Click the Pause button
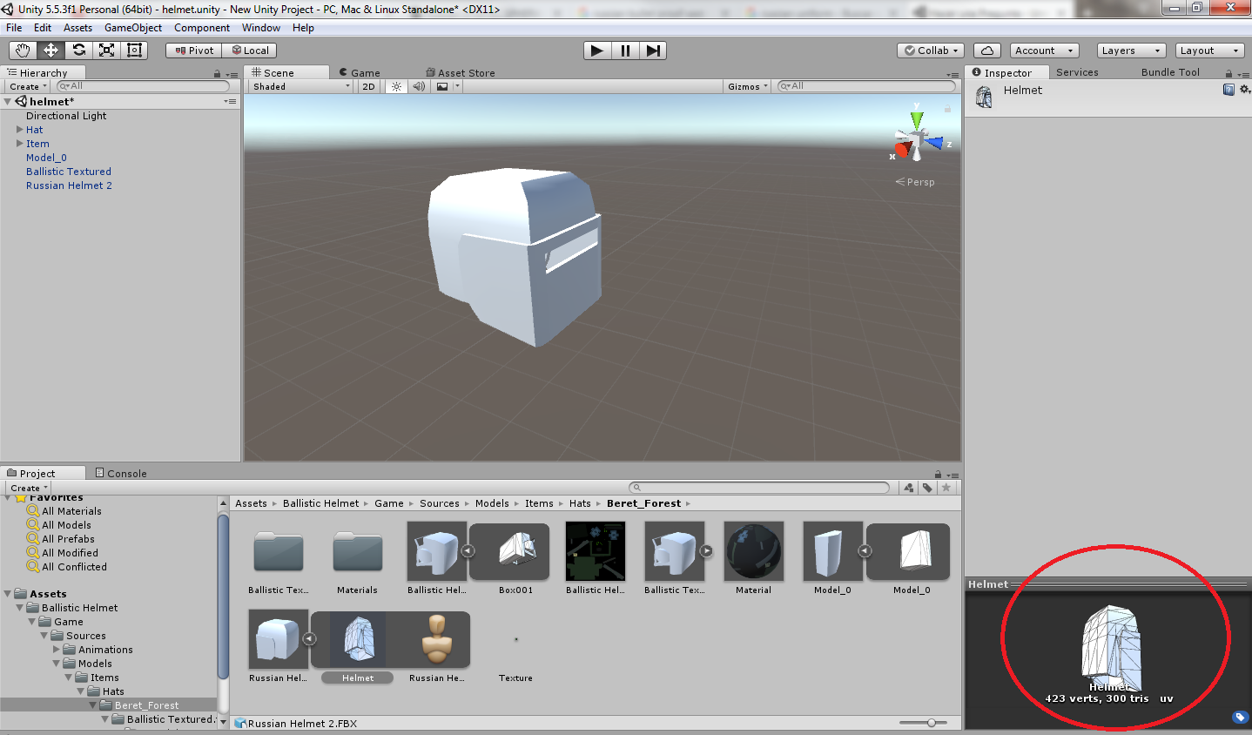 pos(625,51)
